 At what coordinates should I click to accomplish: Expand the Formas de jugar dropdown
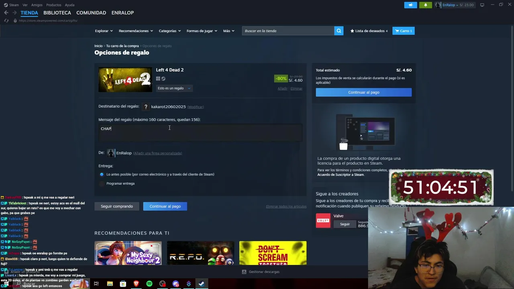click(x=202, y=31)
